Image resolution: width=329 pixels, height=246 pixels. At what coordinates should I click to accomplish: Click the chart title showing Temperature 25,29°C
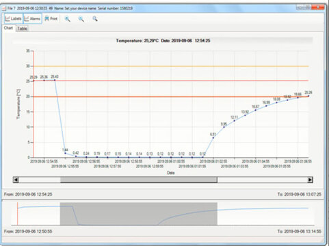tap(163, 41)
